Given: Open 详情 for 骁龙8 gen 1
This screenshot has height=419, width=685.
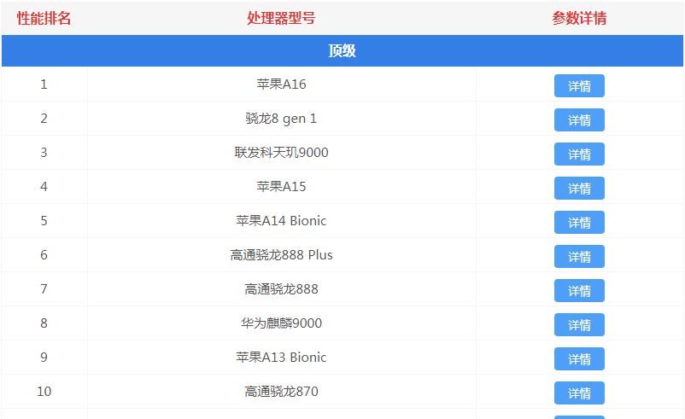Looking at the screenshot, I should click(579, 120).
